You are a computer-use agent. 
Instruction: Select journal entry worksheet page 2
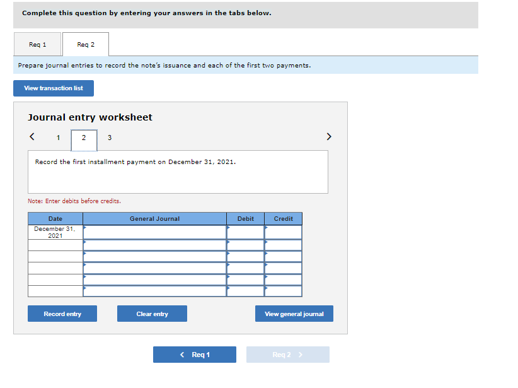pyautogui.click(x=84, y=140)
